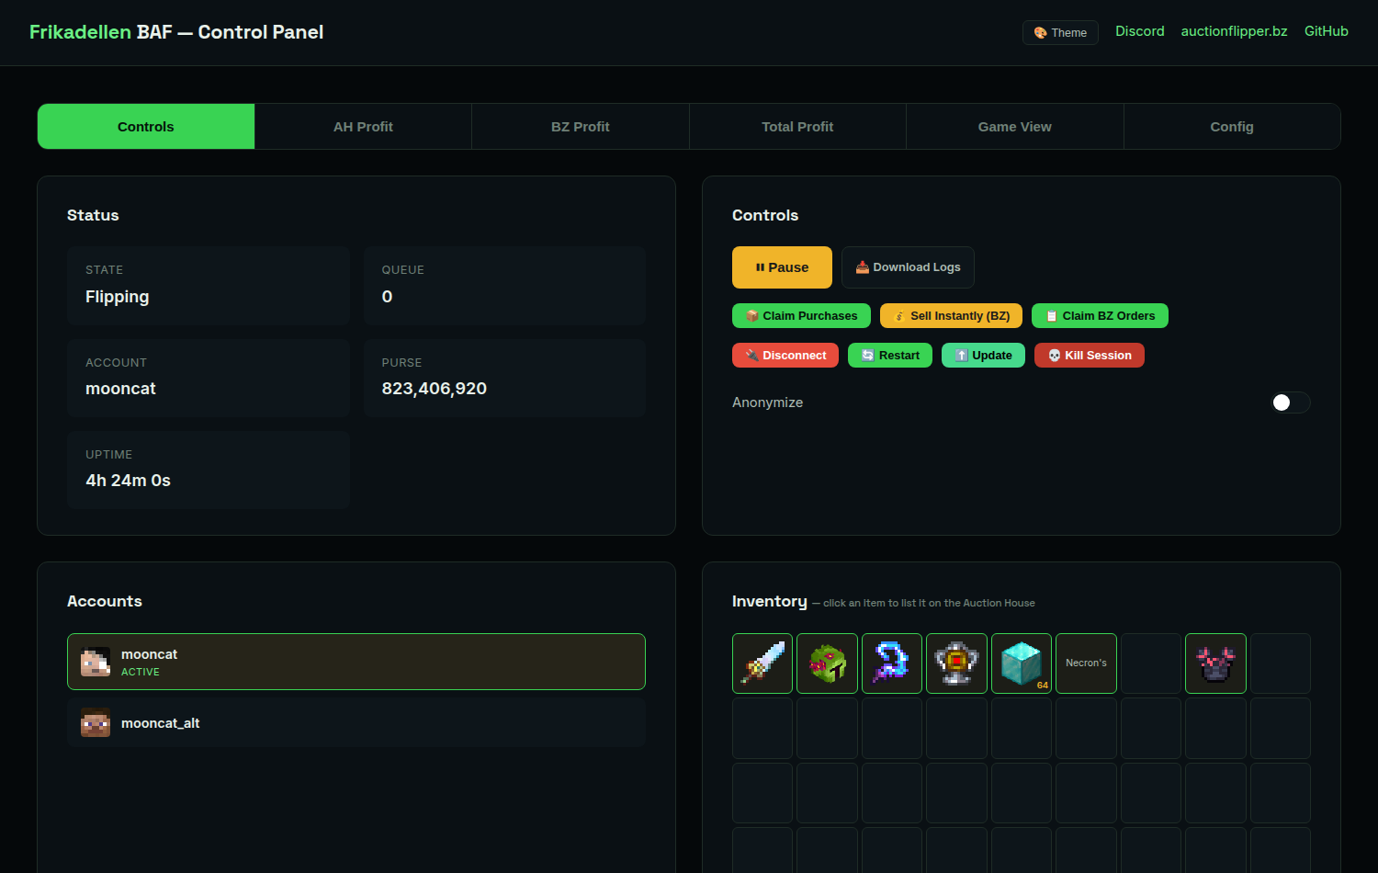Select the blue scythe inventory item

pyautogui.click(x=892, y=663)
